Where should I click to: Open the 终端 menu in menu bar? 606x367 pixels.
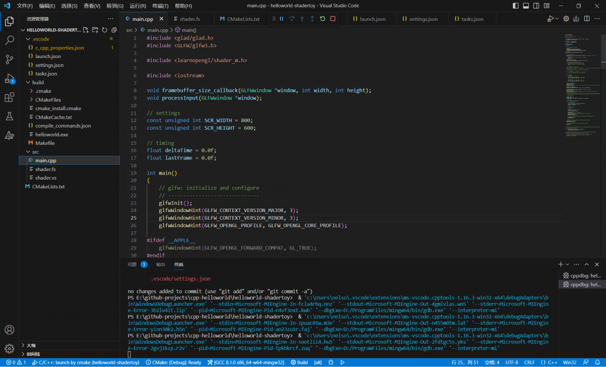pos(161,6)
